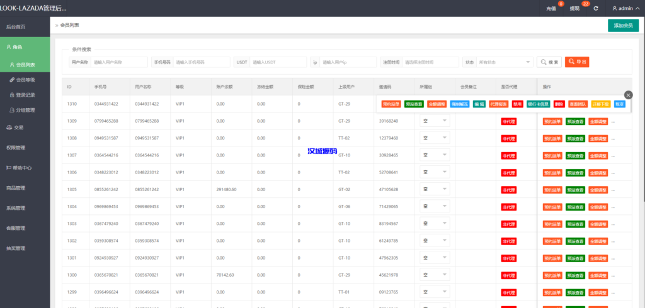Expand 权限管理 sidebar menu
The height and width of the screenshot is (308, 645).
coord(16,148)
